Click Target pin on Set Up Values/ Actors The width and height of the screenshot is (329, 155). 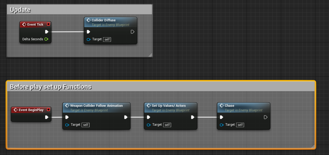(x=149, y=125)
